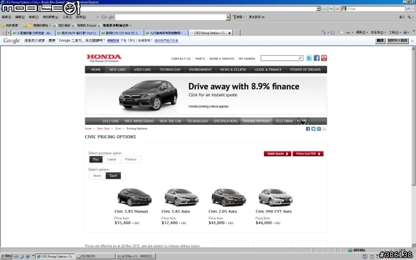Image resolution: width=416 pixels, height=260 pixels.
Task: Select the Lease purchase option
Action: click(111, 159)
